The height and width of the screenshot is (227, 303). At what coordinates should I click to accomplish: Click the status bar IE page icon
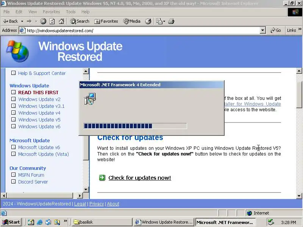pos(3,213)
